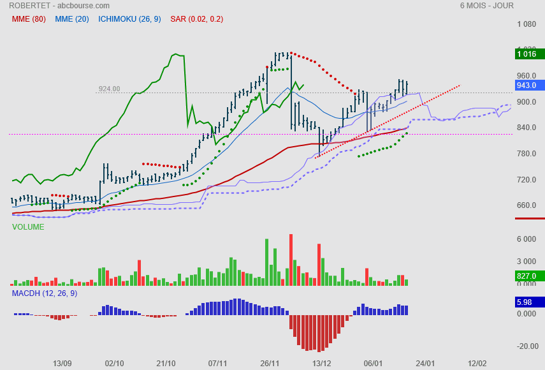Click the 720.0 price axis label
545x370 pixels.
click(x=527, y=180)
